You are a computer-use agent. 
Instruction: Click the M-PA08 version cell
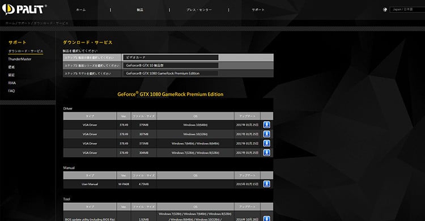tap(124, 184)
